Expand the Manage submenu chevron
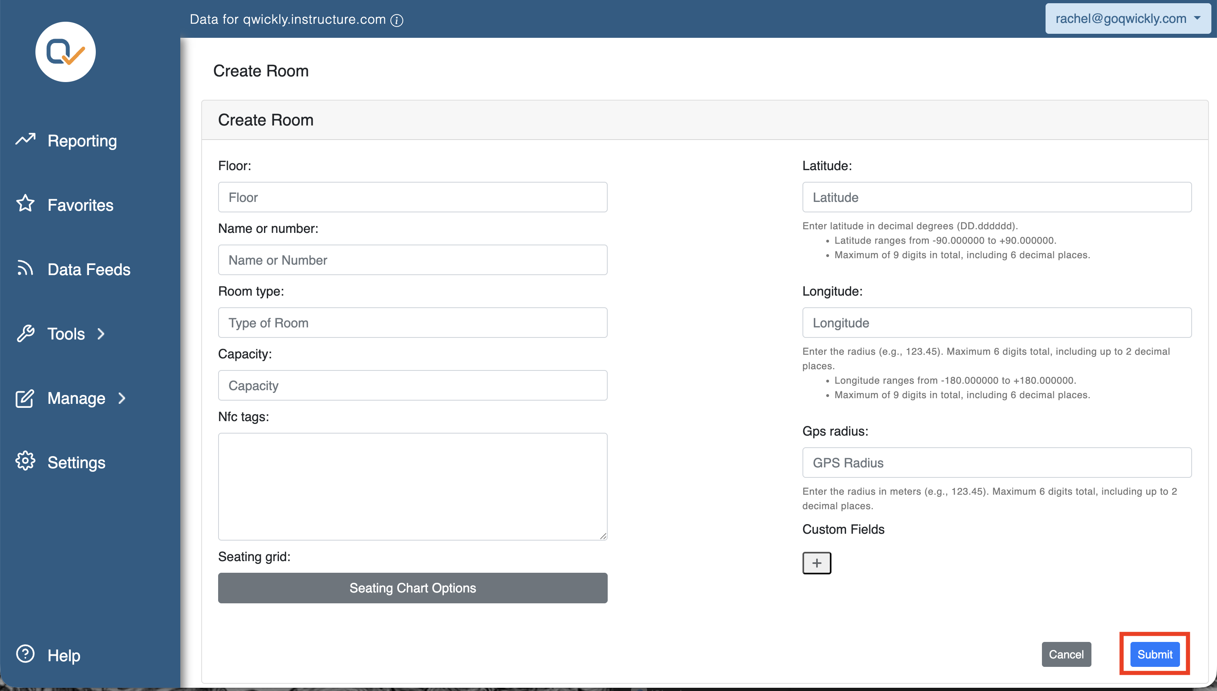Viewport: 1217px width, 691px height. 122,398
